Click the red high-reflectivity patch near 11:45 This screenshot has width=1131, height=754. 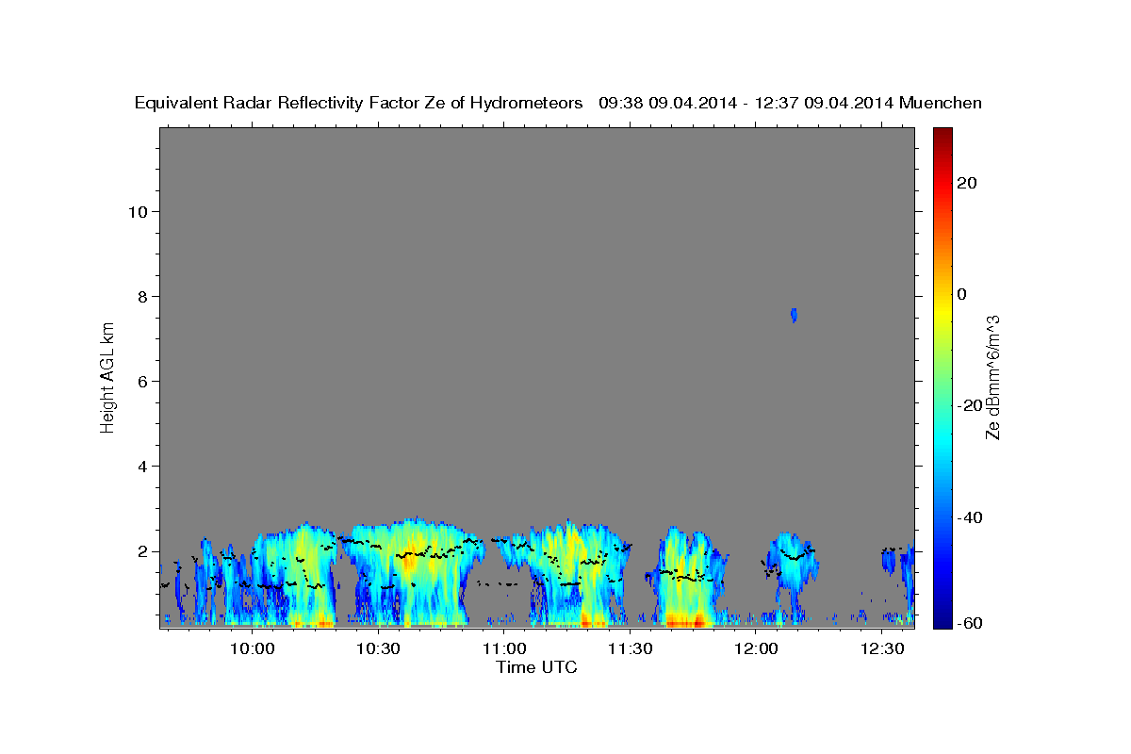click(685, 620)
